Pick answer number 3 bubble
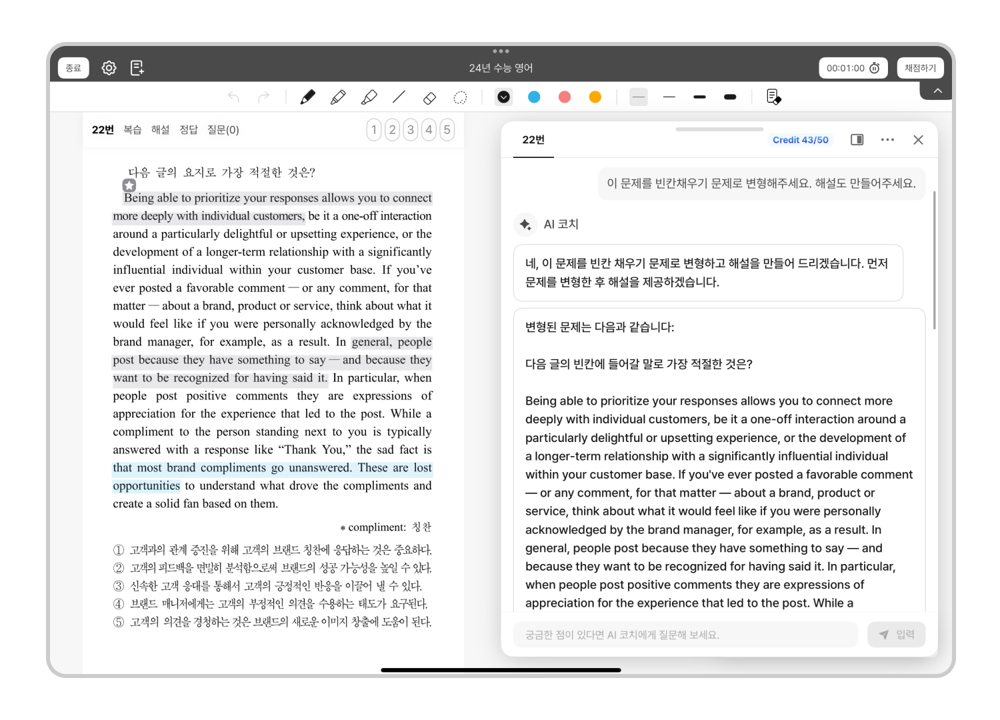The image size is (1000, 720). pos(411,130)
